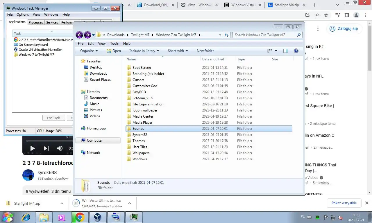Click the Chrome share page icon
Screen dimensions: 372x223
[x=317, y=15]
